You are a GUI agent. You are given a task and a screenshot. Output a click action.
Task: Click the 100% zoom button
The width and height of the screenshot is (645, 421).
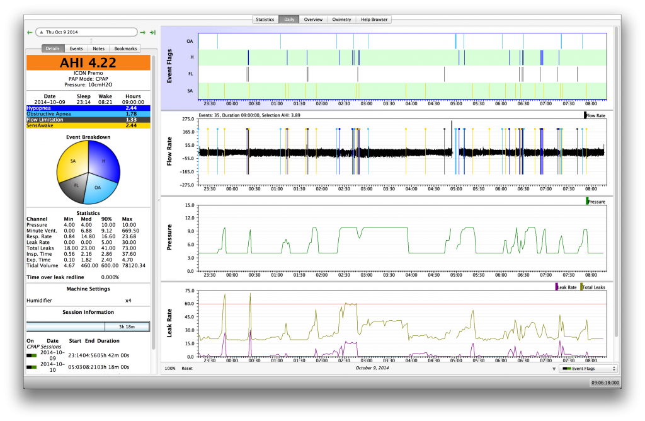[169, 368]
